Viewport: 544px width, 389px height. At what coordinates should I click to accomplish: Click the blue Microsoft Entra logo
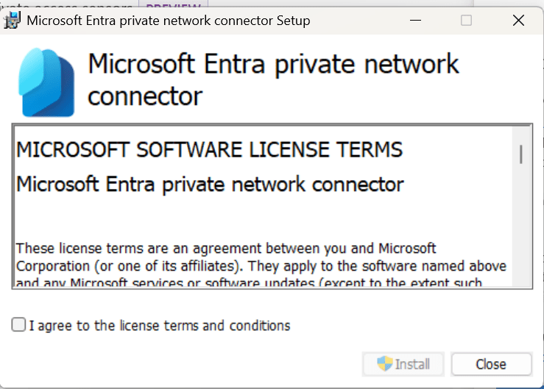tap(47, 82)
